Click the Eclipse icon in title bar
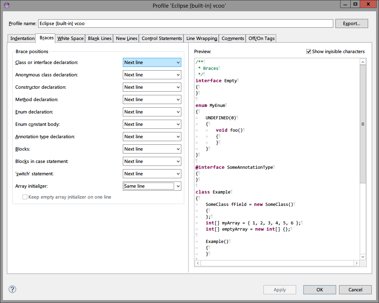Viewport: 379px width, 303px height. [x=6, y=5]
